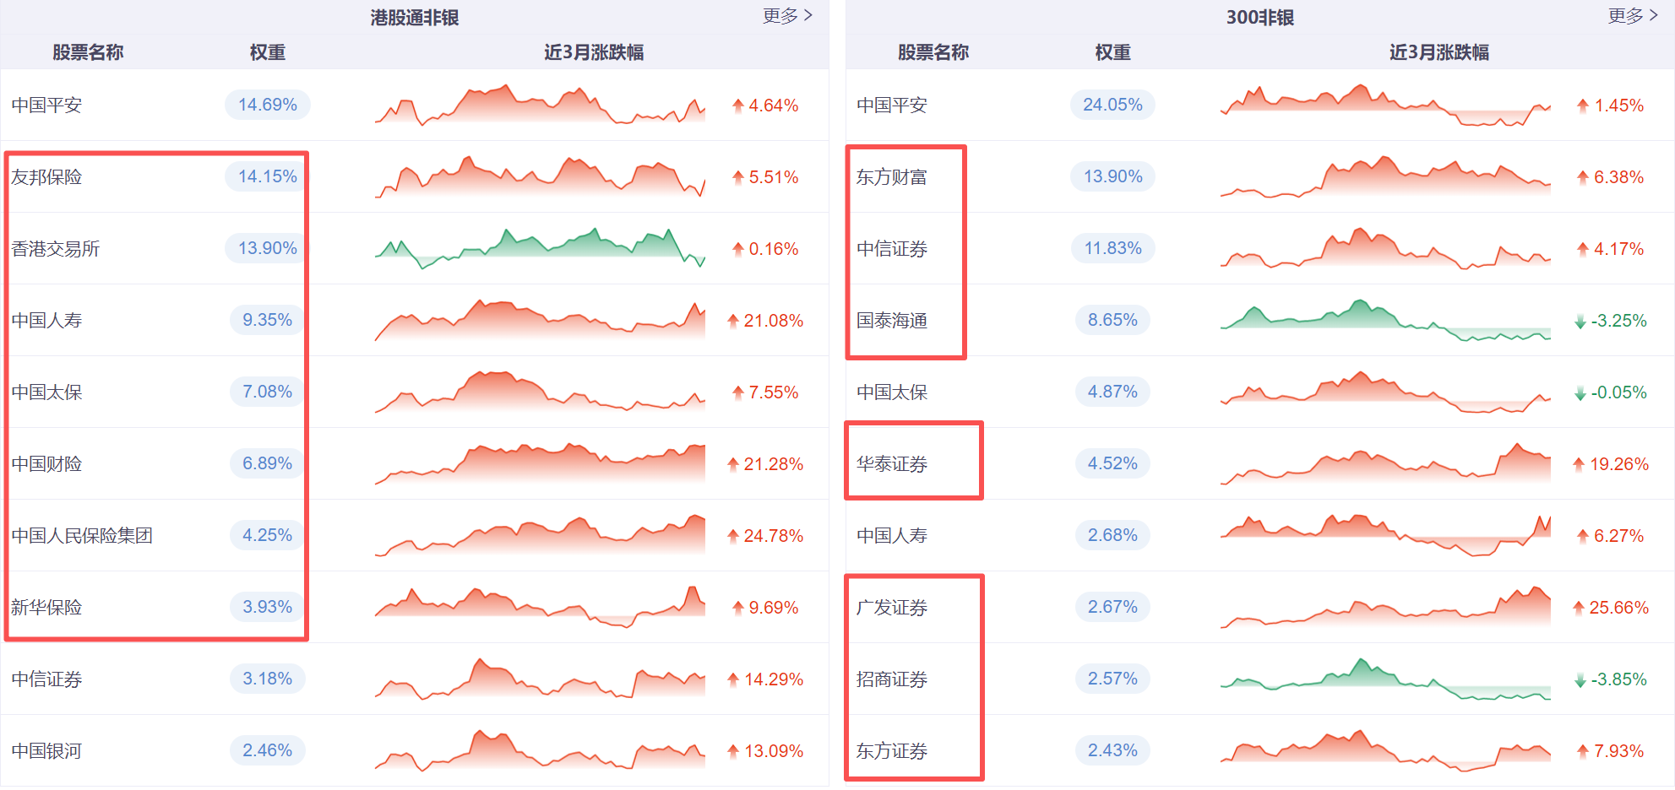Open 更多 link in 300非银 panel
Screen dimensions: 1675x790
[x=1633, y=16]
